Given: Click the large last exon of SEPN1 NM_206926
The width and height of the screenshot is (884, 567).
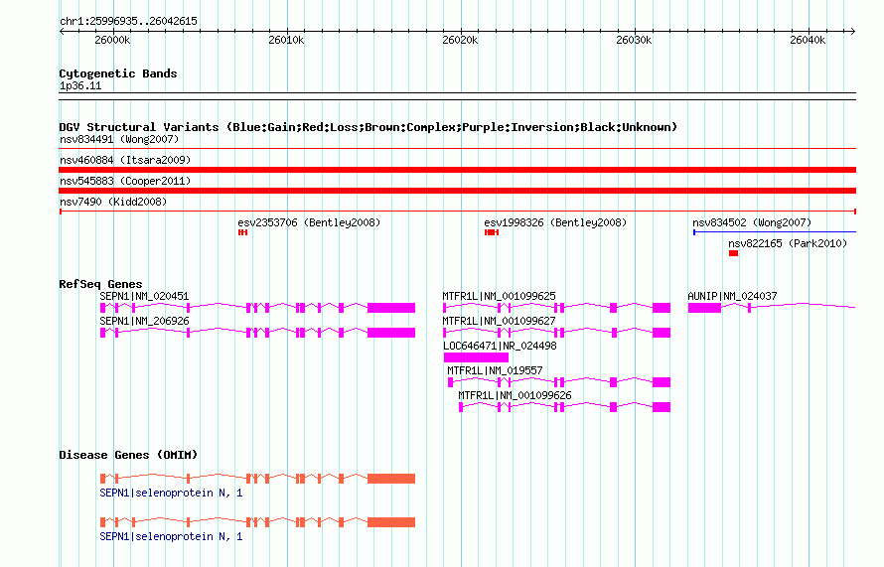Looking at the screenshot, I should click(x=391, y=333).
